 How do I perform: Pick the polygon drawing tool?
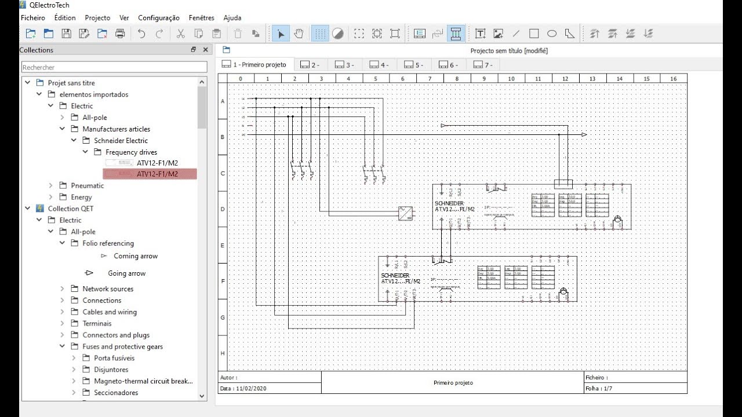tap(570, 34)
